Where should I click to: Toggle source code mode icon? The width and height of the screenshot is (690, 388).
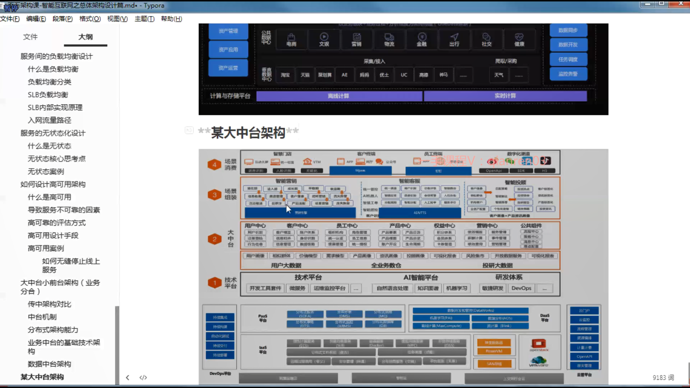pyautogui.click(x=143, y=378)
